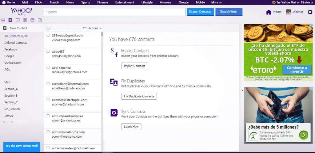This screenshot has height=153, width=315.
Task: Select the Facebook contact list
Action: coord(11,49)
